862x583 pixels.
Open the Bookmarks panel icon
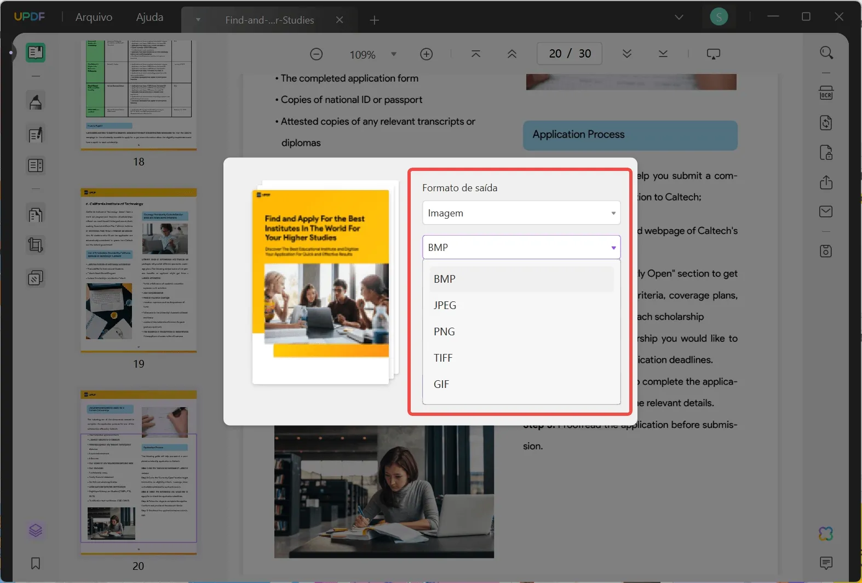pyautogui.click(x=36, y=563)
